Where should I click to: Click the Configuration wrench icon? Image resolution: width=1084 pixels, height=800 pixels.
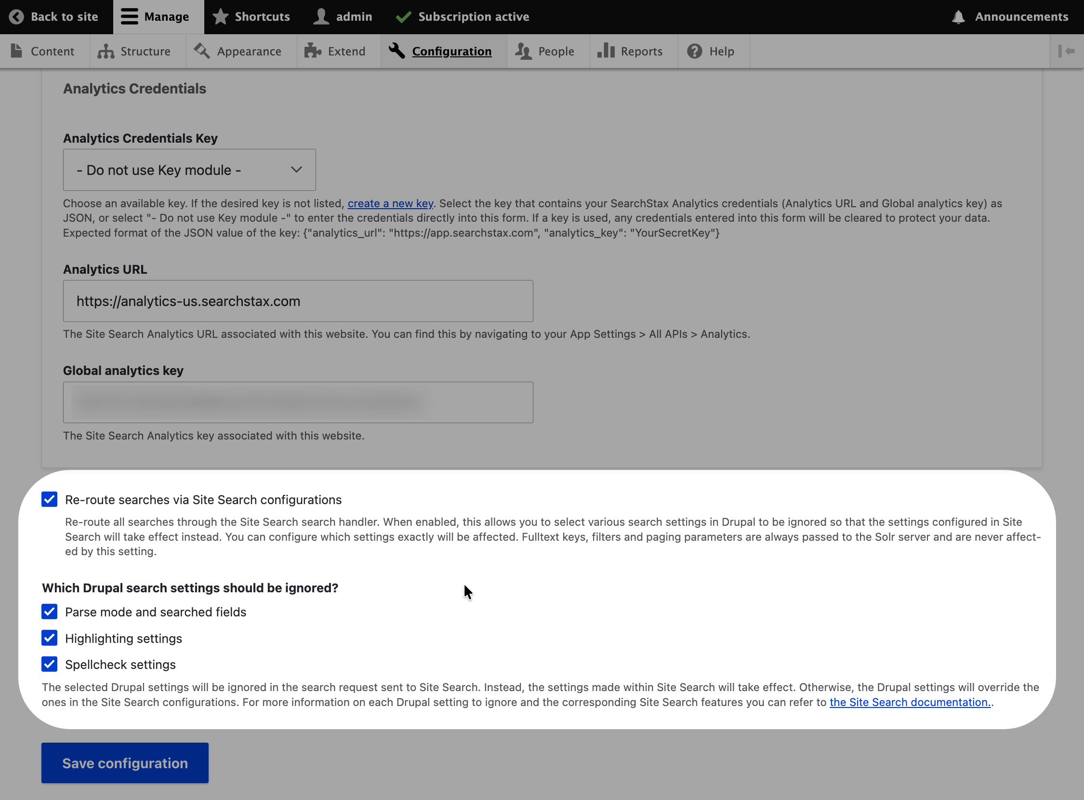tap(397, 51)
